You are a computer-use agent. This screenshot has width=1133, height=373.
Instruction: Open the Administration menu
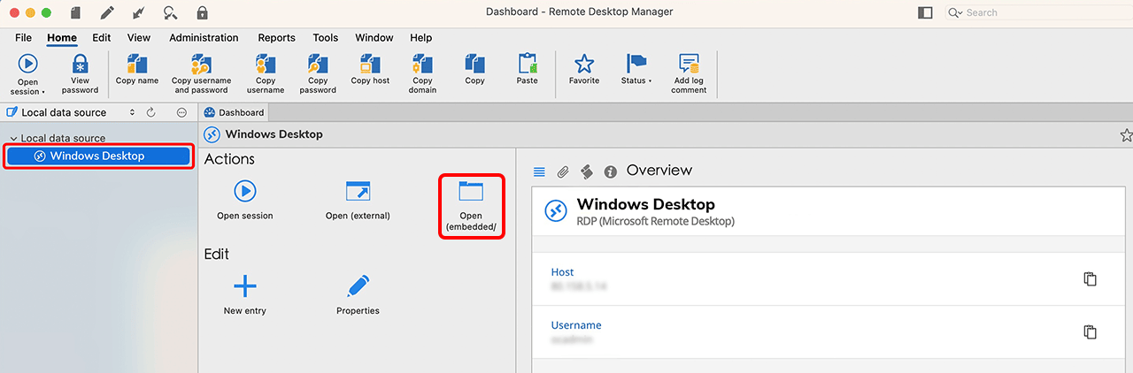(204, 38)
